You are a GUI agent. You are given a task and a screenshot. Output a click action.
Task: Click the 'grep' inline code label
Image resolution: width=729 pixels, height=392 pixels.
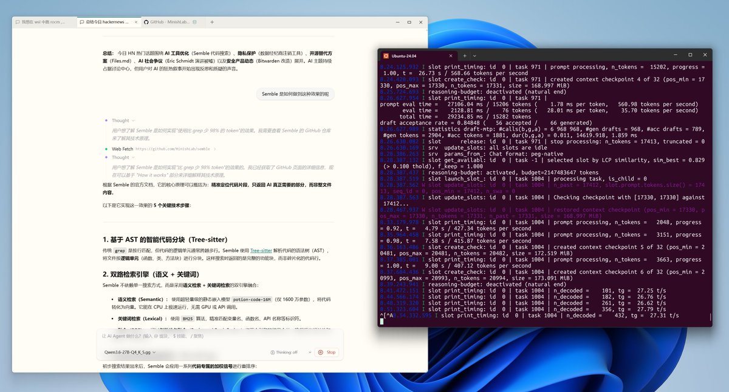click(120, 250)
